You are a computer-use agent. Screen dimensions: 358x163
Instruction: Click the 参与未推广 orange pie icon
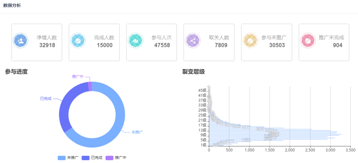(x=250, y=41)
